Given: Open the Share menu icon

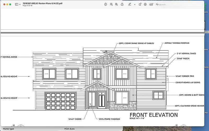Looking at the screenshot, I should (x=122, y=4).
